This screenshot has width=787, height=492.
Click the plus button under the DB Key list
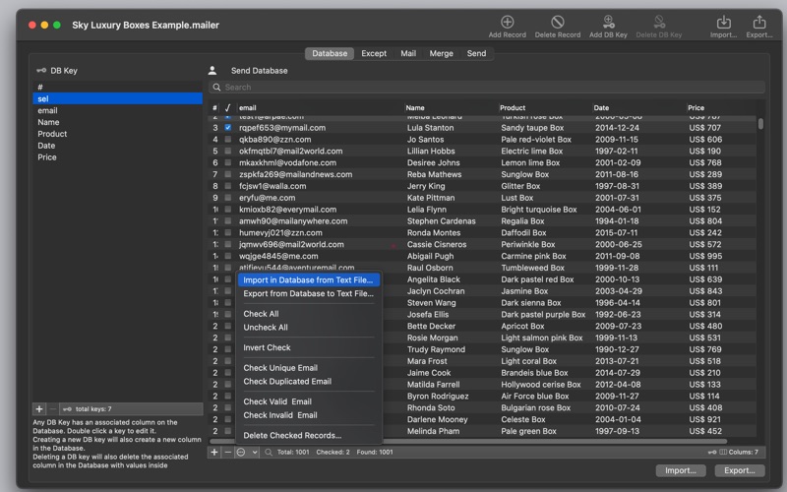tap(38, 408)
